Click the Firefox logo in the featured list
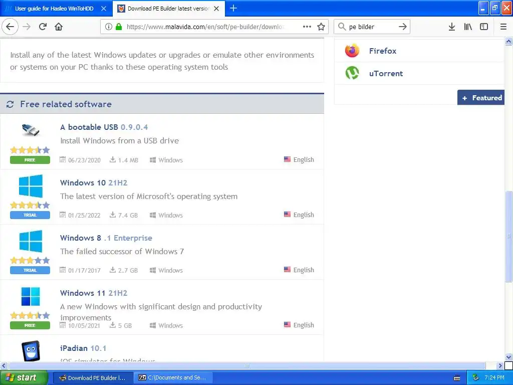Image resolution: width=513 pixels, height=385 pixels. coord(352,51)
